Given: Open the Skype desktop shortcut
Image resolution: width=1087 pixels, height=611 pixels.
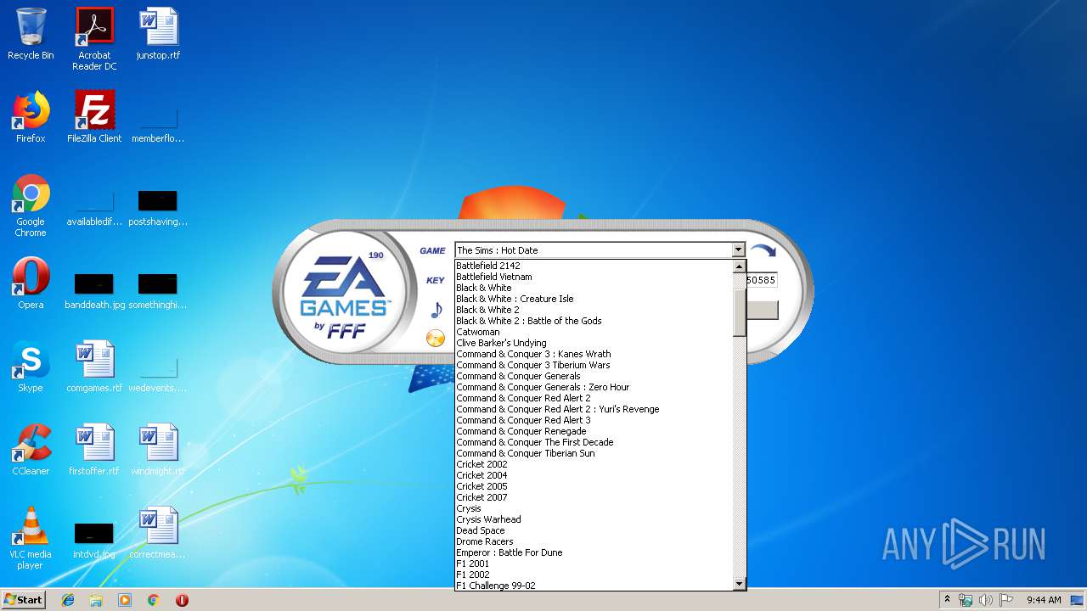Looking at the screenshot, I should [x=31, y=367].
